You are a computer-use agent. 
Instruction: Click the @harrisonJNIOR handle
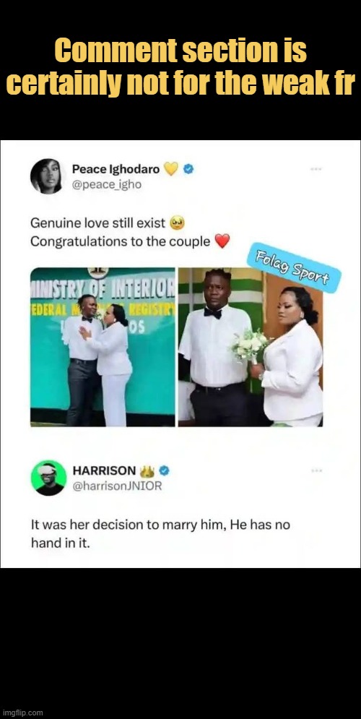pyautogui.click(x=117, y=486)
